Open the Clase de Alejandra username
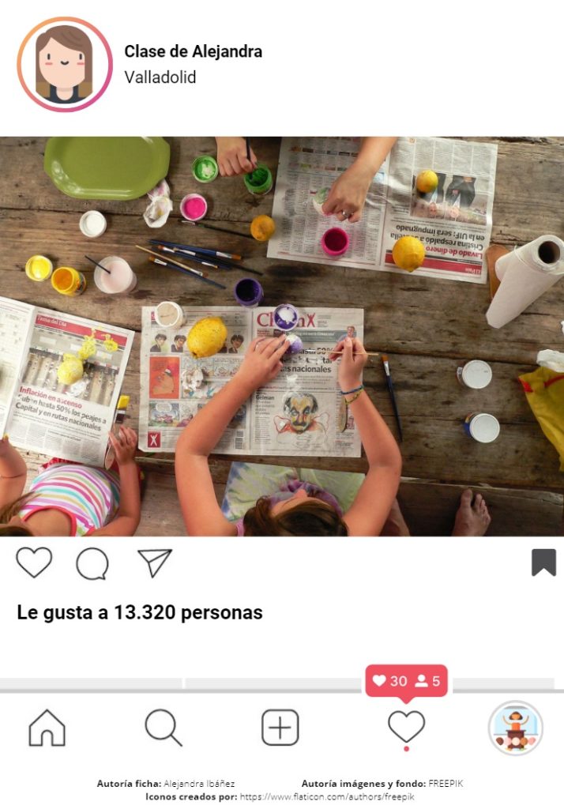 [x=193, y=51]
